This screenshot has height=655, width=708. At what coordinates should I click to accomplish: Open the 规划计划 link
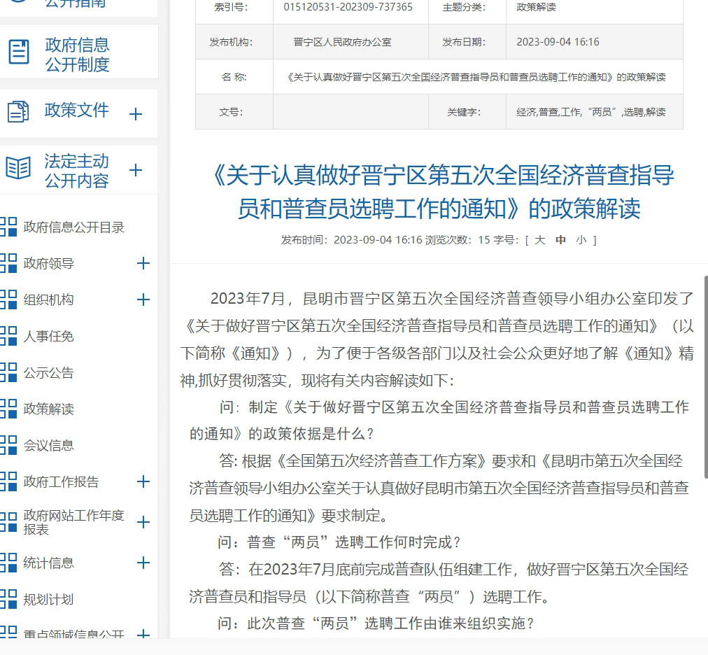point(48,600)
